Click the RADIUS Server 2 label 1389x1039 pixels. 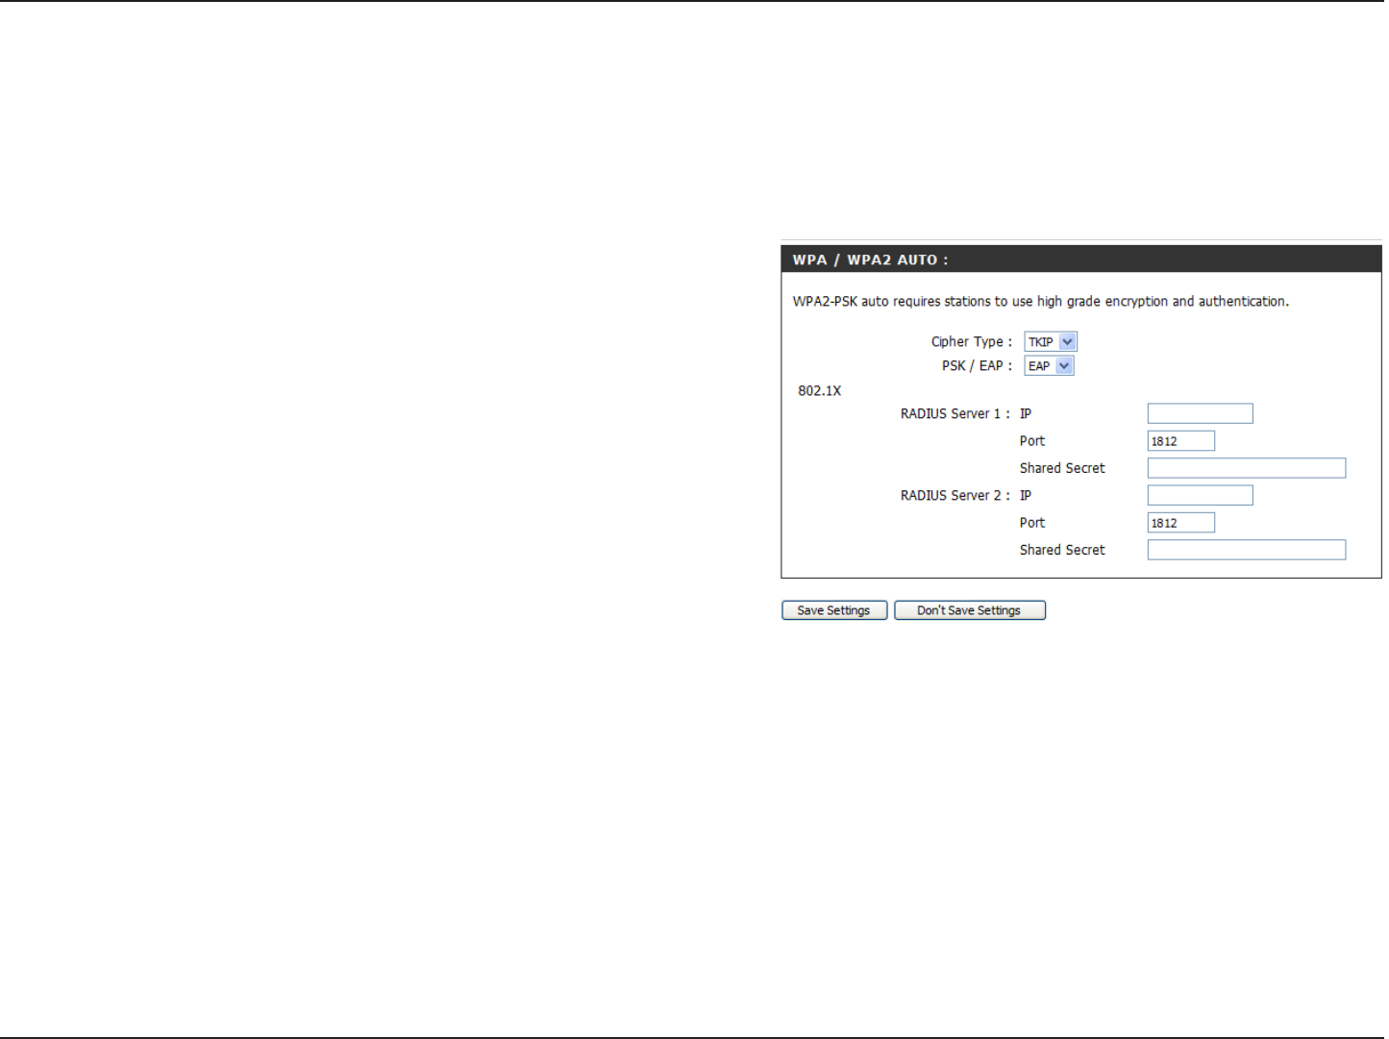click(x=955, y=496)
